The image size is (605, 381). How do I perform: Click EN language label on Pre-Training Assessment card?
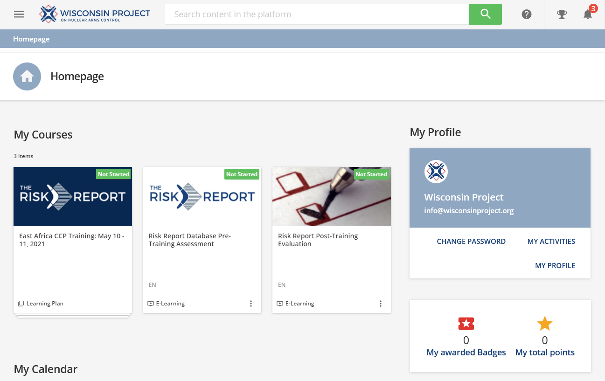(153, 285)
